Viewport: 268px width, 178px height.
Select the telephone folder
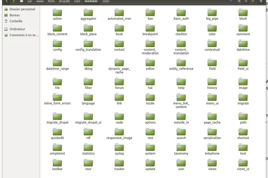coord(212,149)
